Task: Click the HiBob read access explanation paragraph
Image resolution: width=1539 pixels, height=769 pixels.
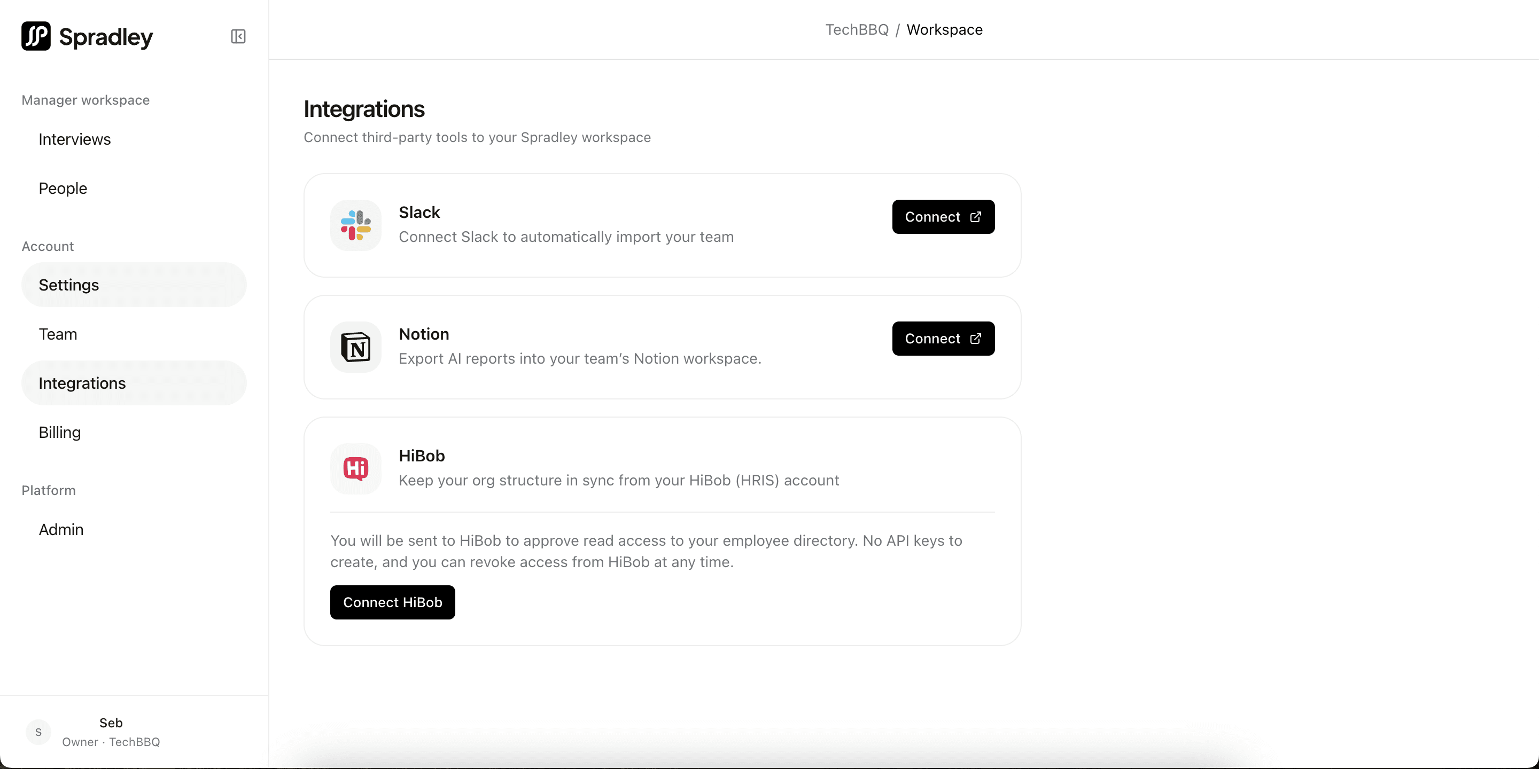Action: 647,552
